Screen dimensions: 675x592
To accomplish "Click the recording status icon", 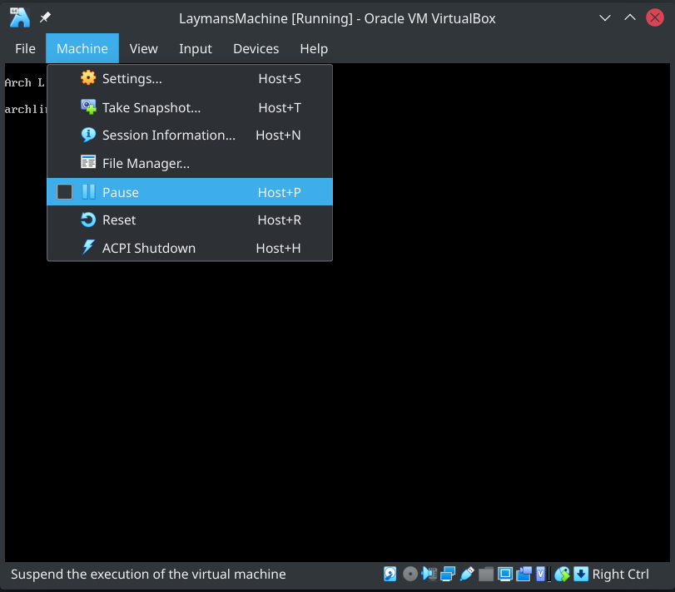I will [x=524, y=574].
